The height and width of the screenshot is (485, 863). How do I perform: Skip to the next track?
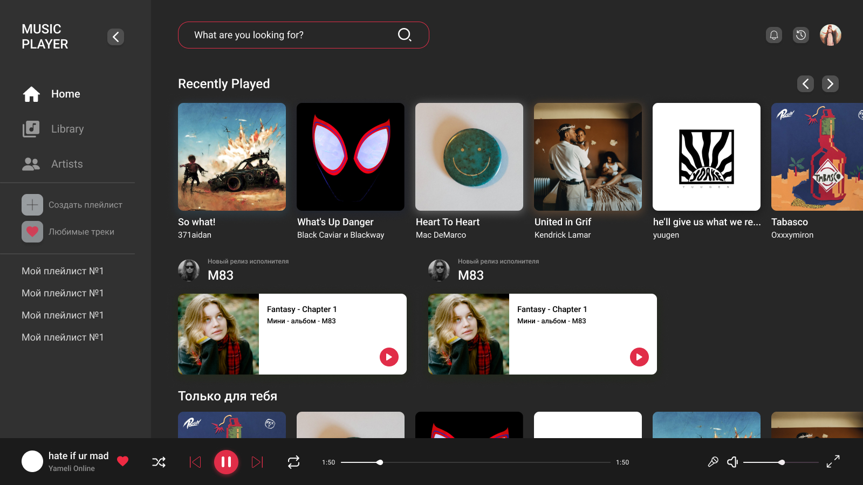pyautogui.click(x=258, y=462)
